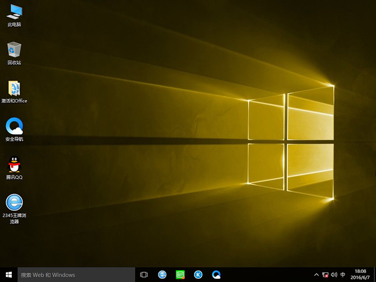The height and width of the screenshot is (282, 376).
Task: Open the Windows Start menu
Action: (x=9, y=274)
